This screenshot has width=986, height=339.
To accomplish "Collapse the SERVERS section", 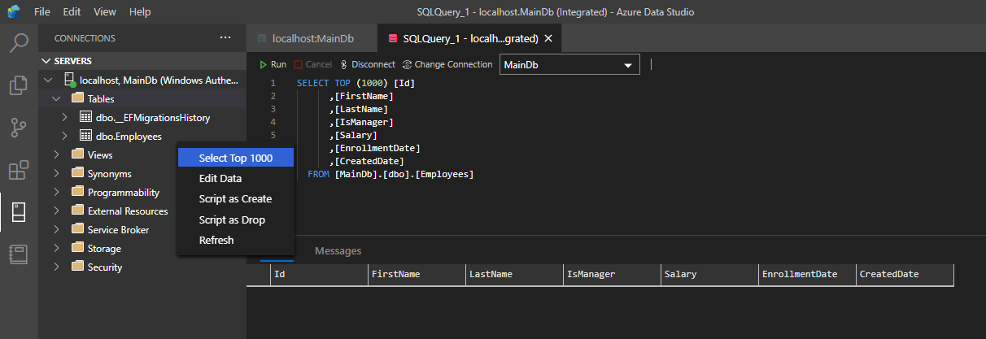I will [46, 61].
